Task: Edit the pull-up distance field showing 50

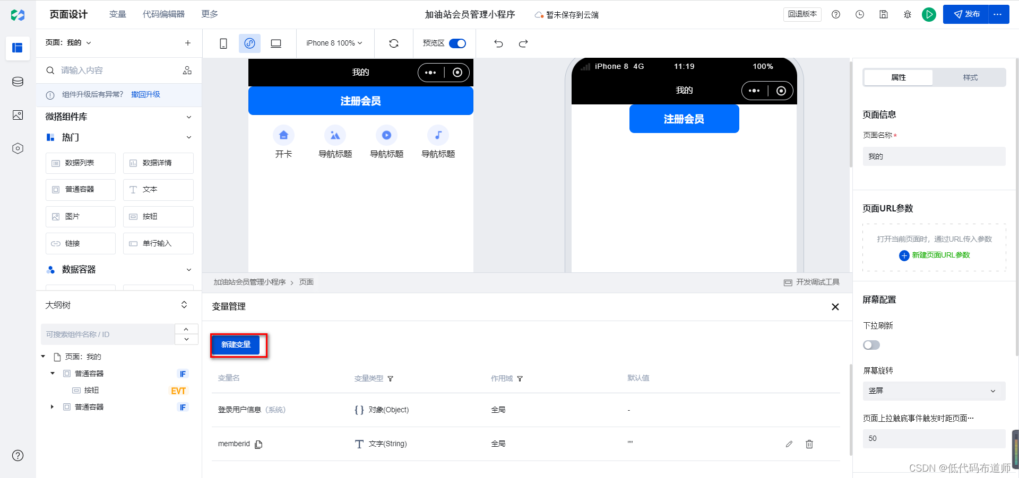Action: point(934,439)
